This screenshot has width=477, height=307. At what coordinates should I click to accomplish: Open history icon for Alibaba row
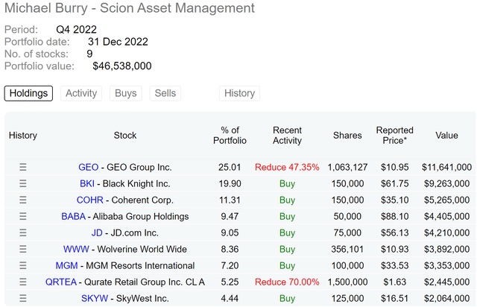(23, 216)
